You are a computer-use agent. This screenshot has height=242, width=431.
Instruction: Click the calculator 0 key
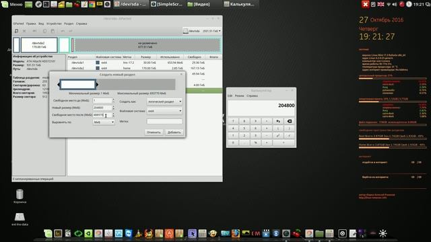tap(233, 143)
